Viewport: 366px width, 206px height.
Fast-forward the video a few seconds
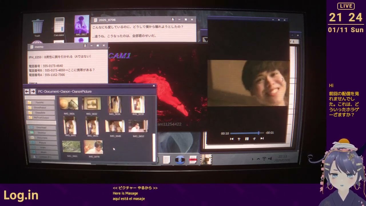(254, 139)
